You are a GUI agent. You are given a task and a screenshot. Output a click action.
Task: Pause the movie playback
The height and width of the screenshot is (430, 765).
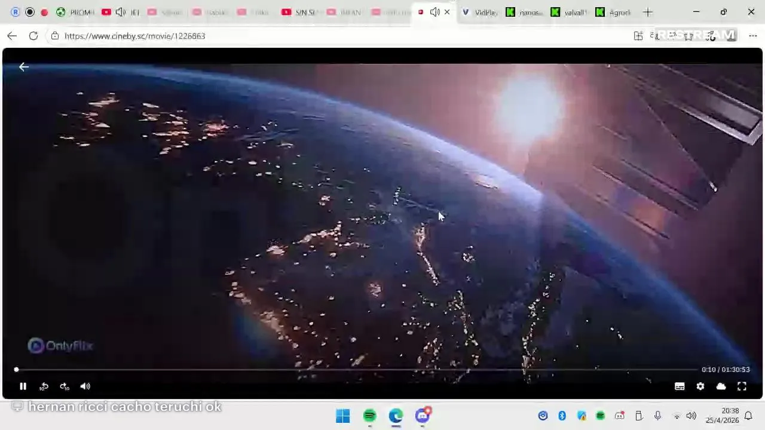[x=23, y=386]
